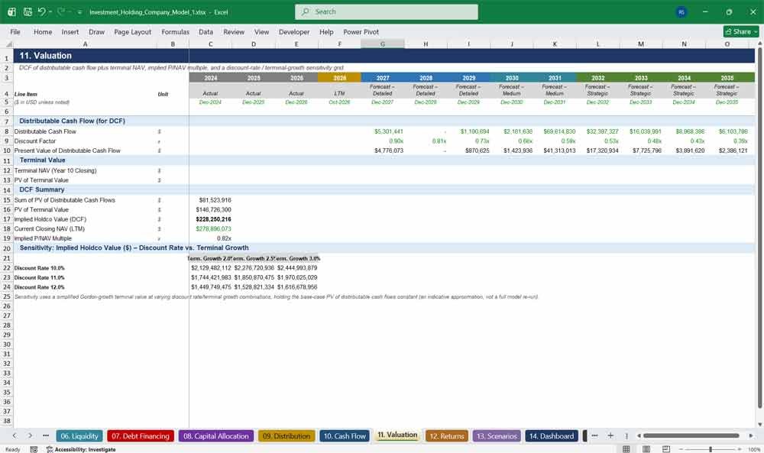
Task: Click the Excel app icon in title bar
Action: coord(11,11)
